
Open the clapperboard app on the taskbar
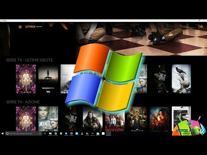tap(98, 133)
